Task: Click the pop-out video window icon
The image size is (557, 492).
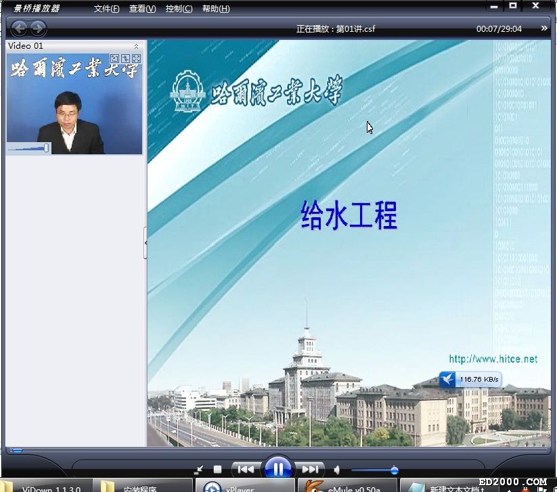Action: (115, 59)
